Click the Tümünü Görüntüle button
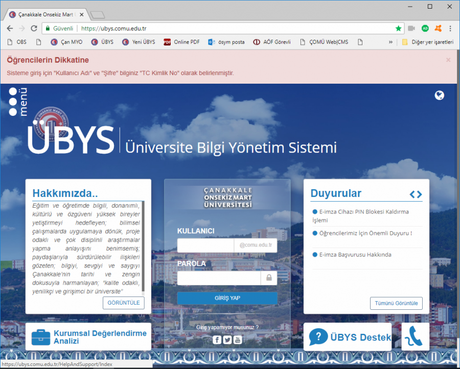 point(396,303)
